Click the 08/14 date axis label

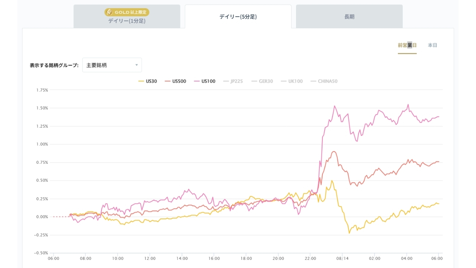pos(342,258)
